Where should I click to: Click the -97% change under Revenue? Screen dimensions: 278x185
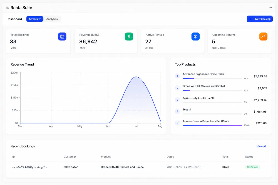(x=82, y=48)
